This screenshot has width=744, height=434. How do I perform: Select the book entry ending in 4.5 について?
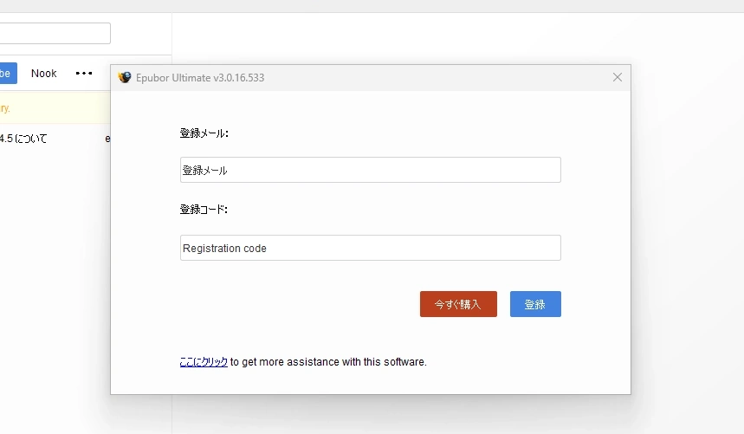pos(24,139)
